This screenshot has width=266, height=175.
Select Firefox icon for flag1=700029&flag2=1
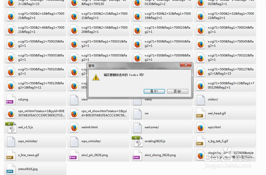click(11, 44)
